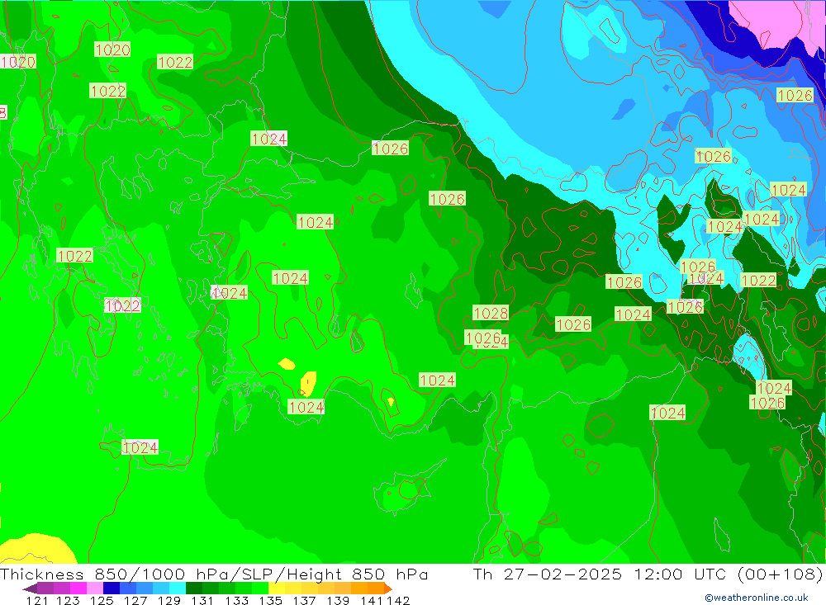Click the 1028 pressure label on the map
Image resolution: width=826 pixels, height=605 pixels.
[491, 314]
